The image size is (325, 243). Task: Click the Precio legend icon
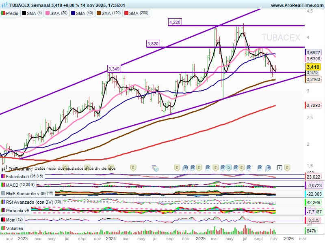coord(4,13)
